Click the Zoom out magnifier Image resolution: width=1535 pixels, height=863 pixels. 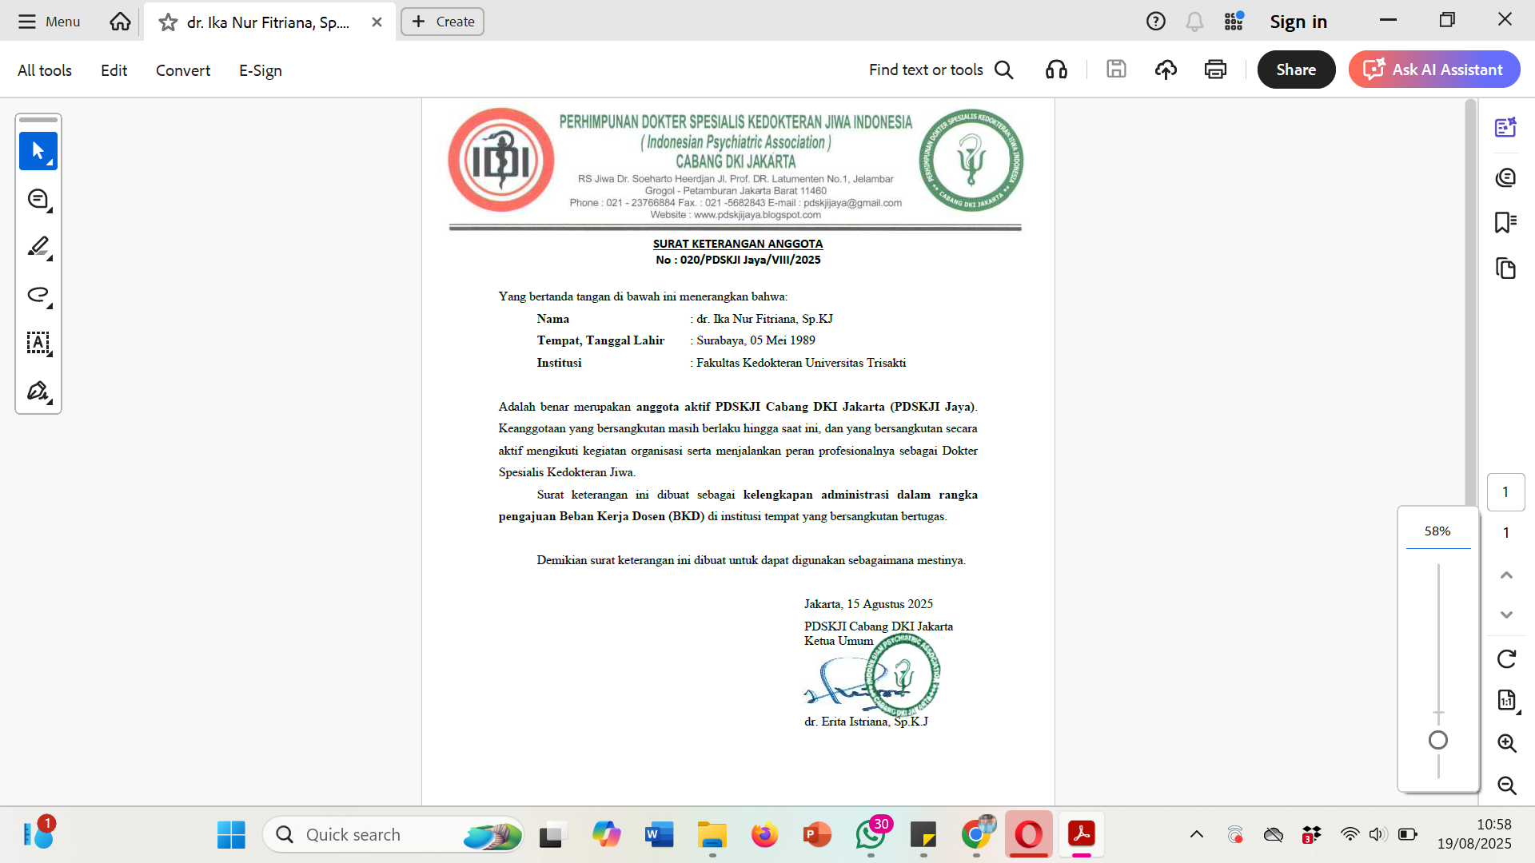coord(1506,785)
